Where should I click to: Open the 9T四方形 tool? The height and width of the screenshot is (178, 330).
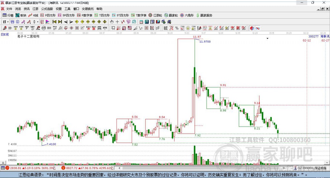tap(121, 15)
